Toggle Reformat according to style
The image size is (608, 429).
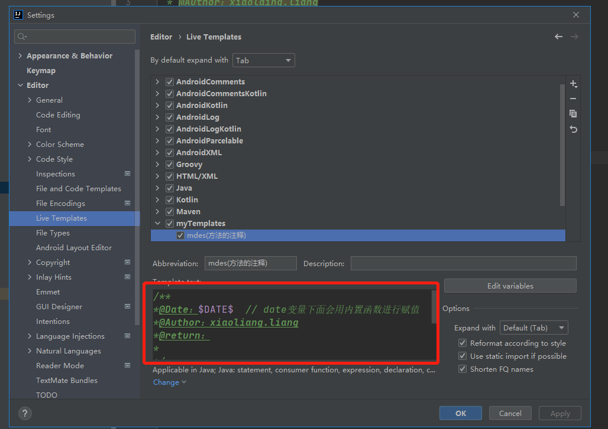point(462,343)
